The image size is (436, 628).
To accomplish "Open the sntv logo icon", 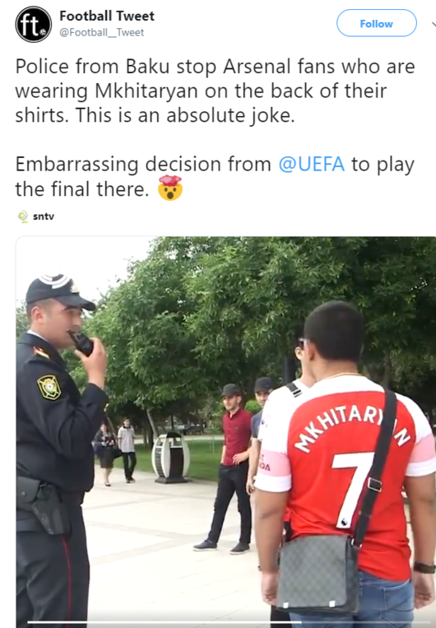I will (x=23, y=216).
